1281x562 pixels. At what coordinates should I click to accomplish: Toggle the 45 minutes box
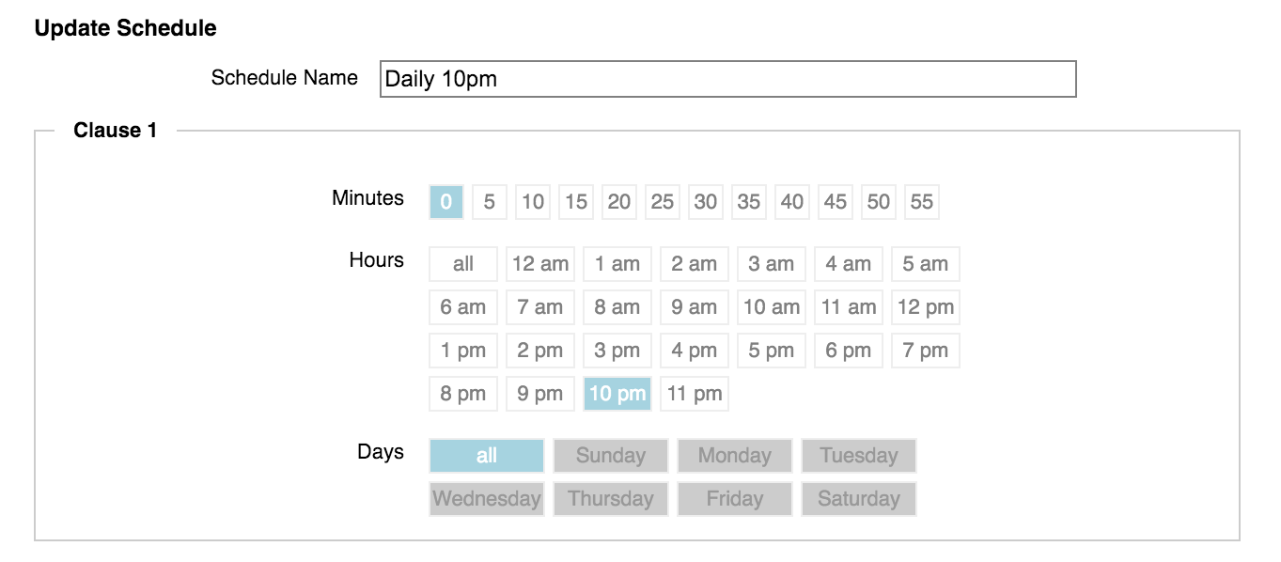pyautogui.click(x=836, y=202)
